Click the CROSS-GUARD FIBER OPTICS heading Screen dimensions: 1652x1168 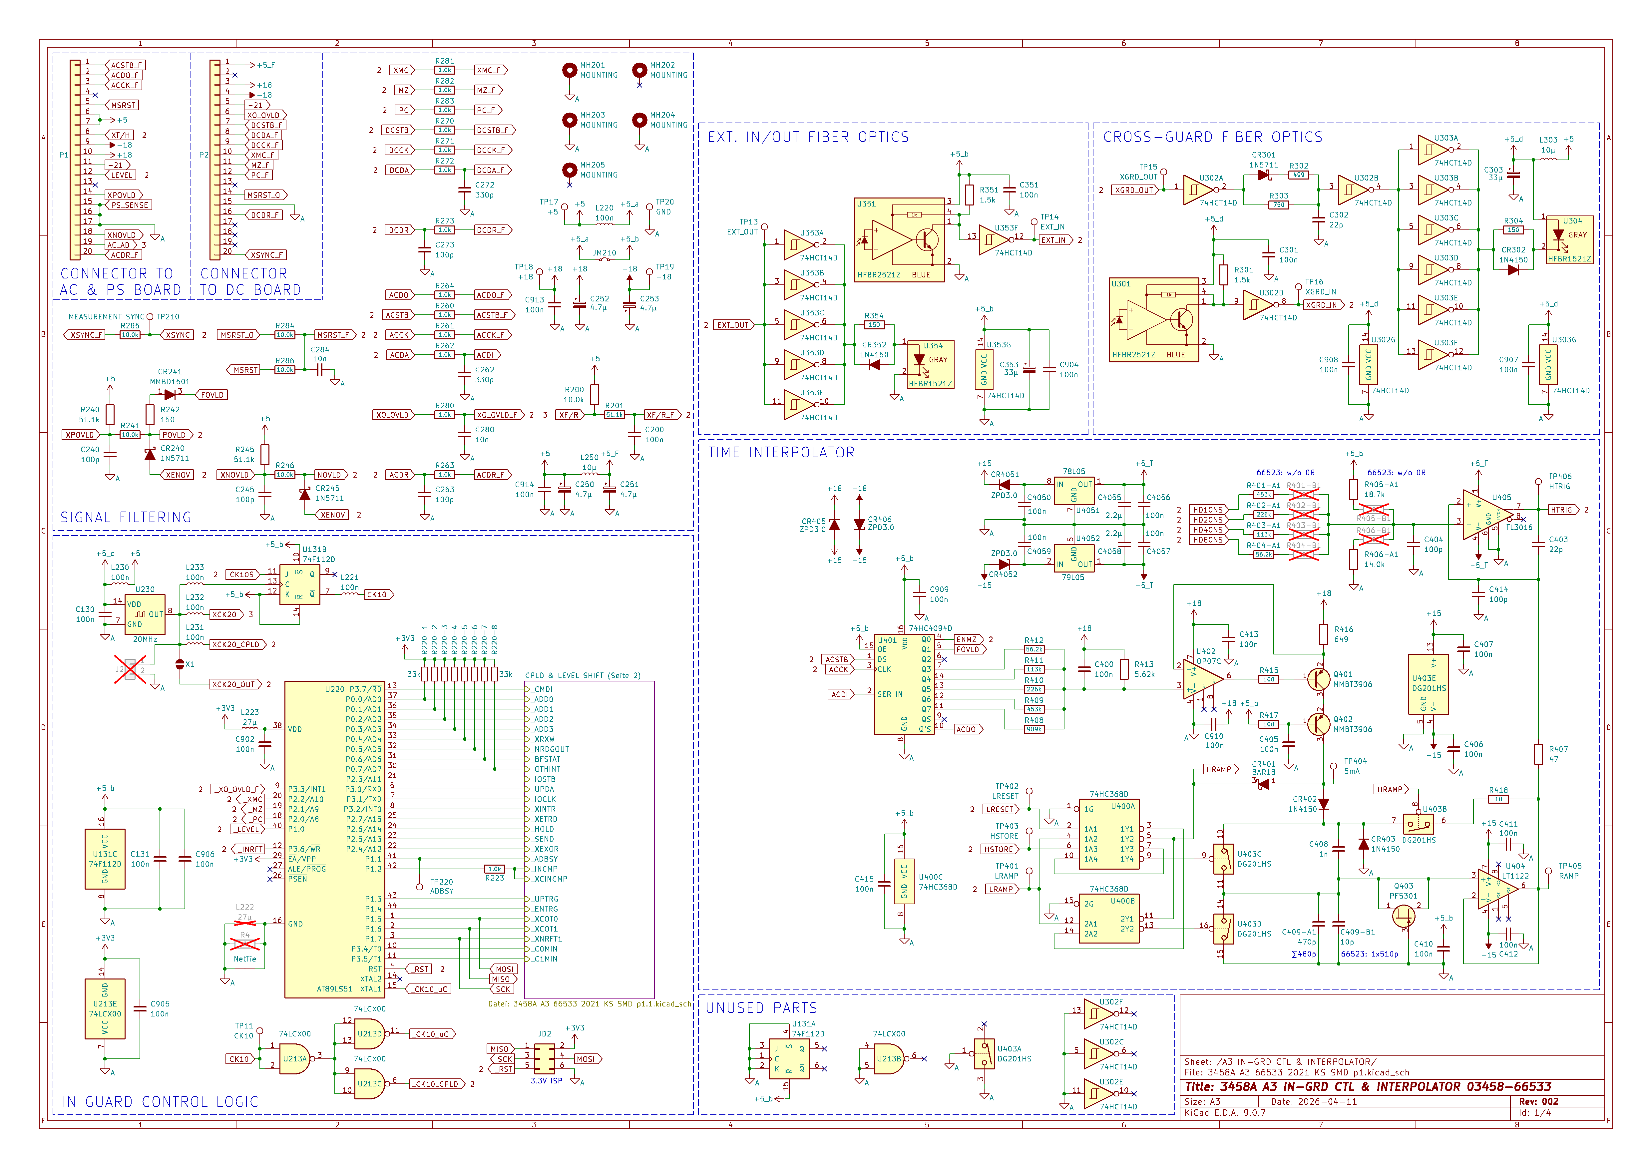[1213, 137]
